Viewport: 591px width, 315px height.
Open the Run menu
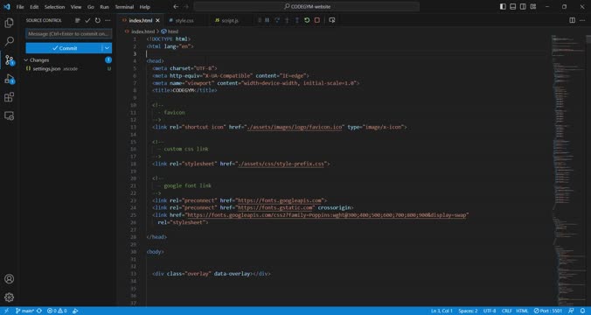pyautogui.click(x=104, y=7)
